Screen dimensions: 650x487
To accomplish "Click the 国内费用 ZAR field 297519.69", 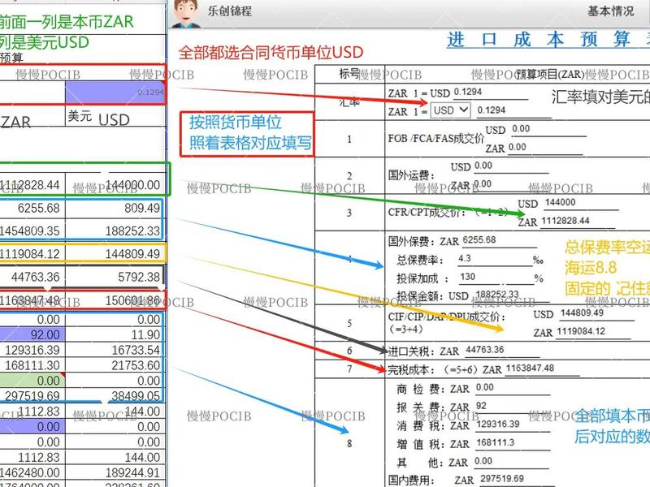I will (517, 480).
